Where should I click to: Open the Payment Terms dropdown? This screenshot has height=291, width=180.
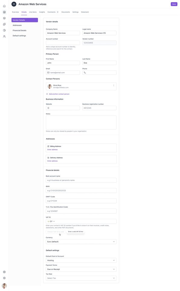pyautogui.click(x=81, y=269)
